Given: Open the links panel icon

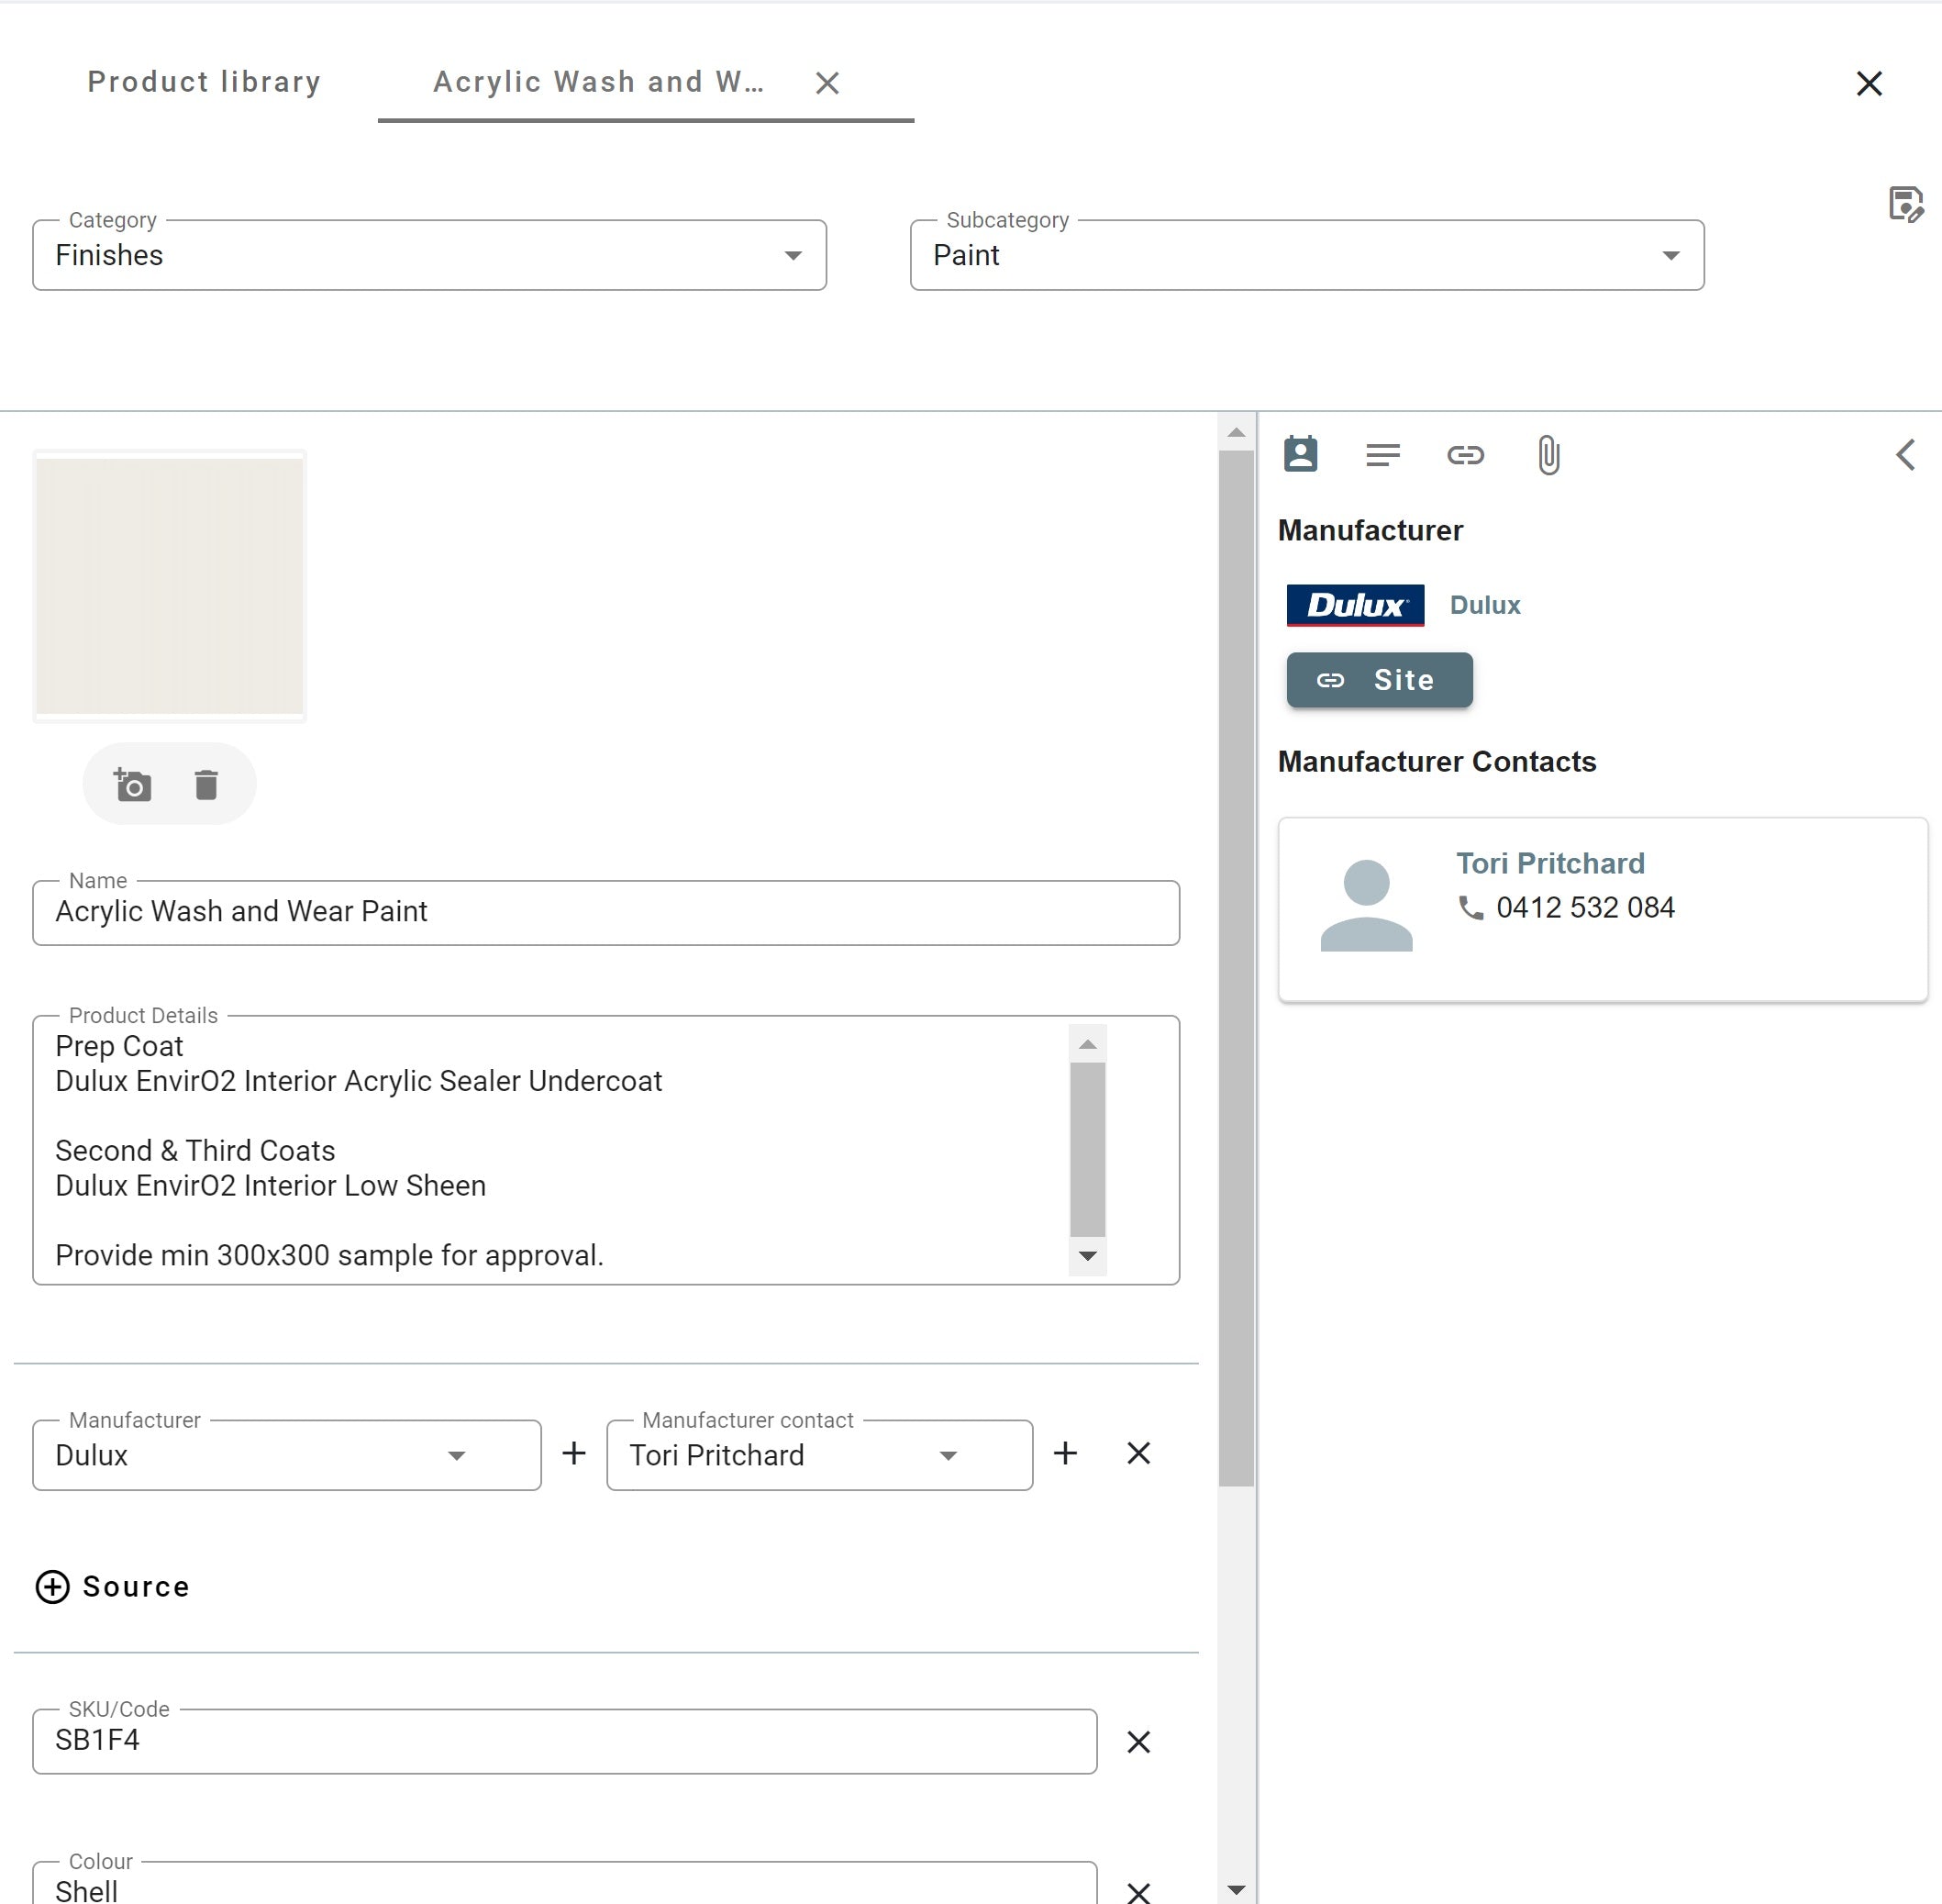Looking at the screenshot, I should [x=1465, y=455].
